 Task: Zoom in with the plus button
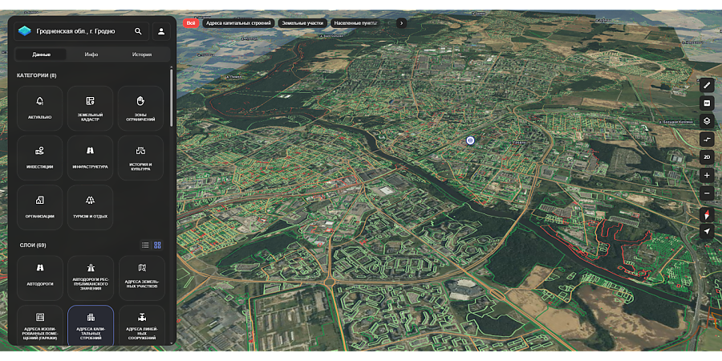[707, 175]
